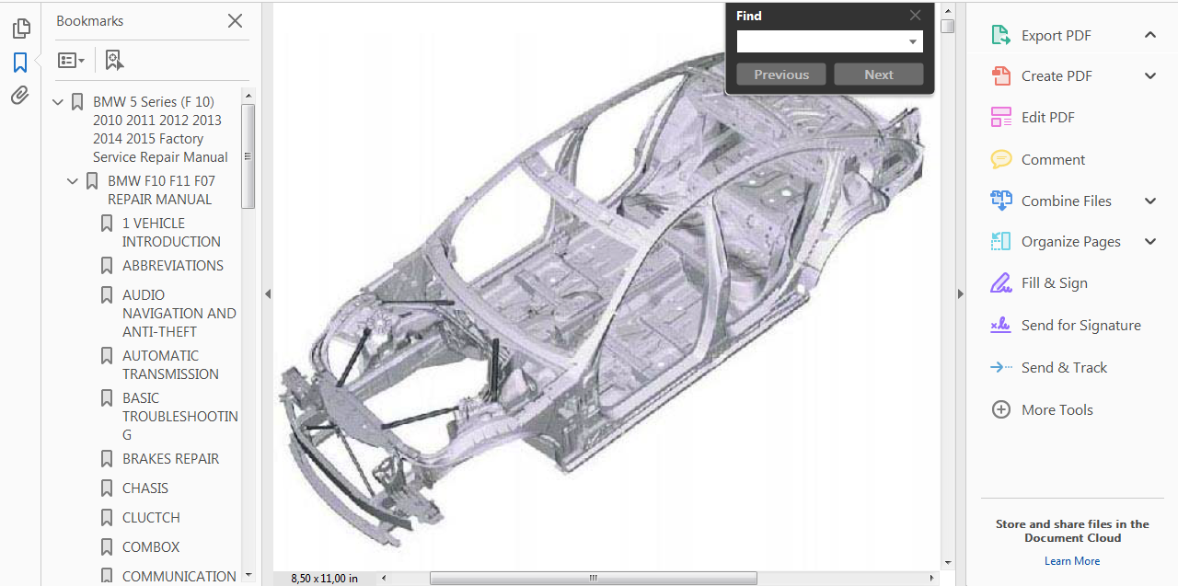Click the horizontal document scrollbar thumb

[x=594, y=578]
